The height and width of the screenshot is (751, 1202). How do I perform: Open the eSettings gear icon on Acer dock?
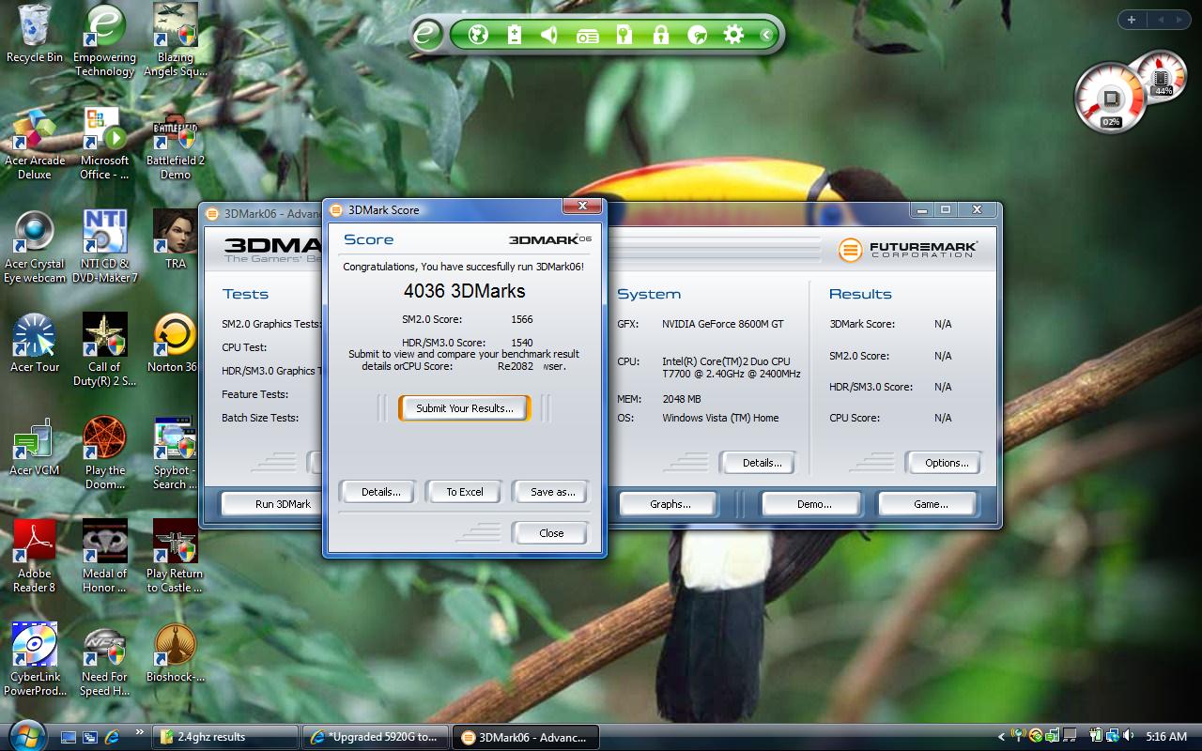point(733,35)
